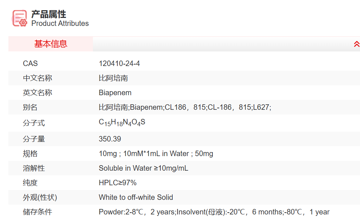Viewport: 360px width, 221px height.
Task: Click the purity value HPLC≥97%
Action: [118, 183]
